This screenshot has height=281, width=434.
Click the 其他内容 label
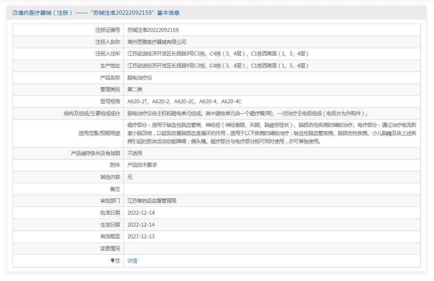click(110, 177)
